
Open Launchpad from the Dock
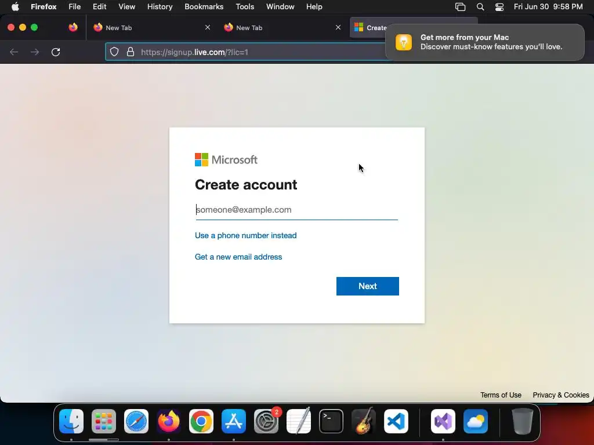click(x=104, y=421)
